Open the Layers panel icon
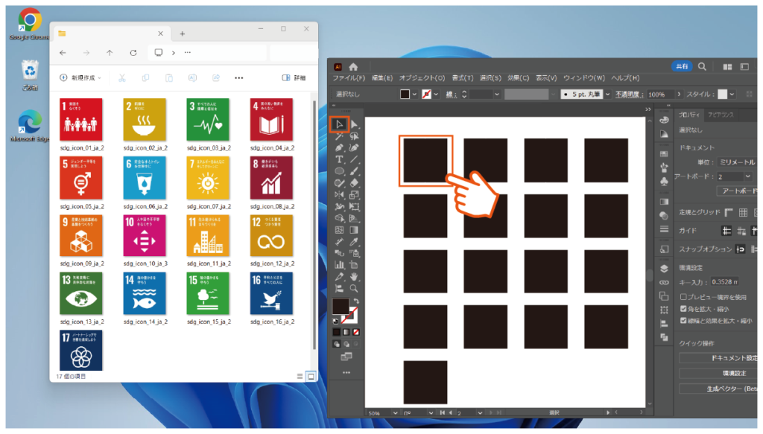The height and width of the screenshot is (434, 763). (664, 269)
